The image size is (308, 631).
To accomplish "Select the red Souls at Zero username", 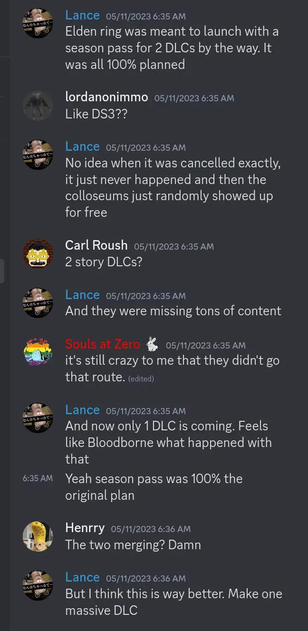I will (x=103, y=344).
